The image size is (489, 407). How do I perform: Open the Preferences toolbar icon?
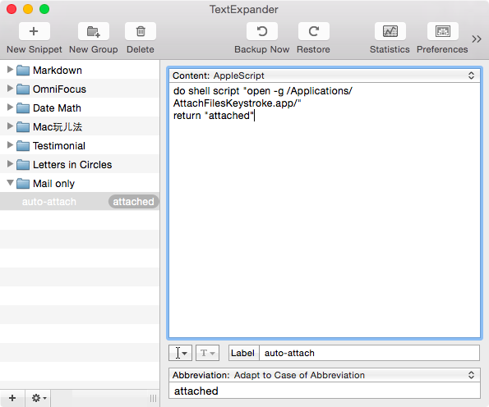point(442,31)
